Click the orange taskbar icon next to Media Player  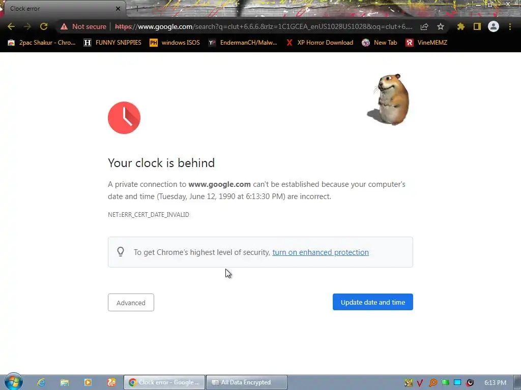pyautogui.click(x=111, y=382)
